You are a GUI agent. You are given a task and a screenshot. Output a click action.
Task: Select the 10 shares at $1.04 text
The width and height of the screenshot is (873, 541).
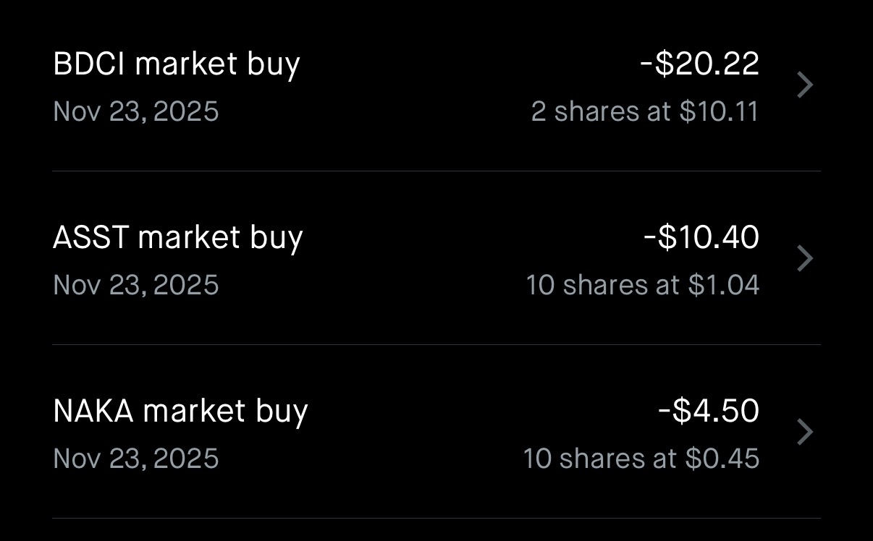pyautogui.click(x=642, y=285)
